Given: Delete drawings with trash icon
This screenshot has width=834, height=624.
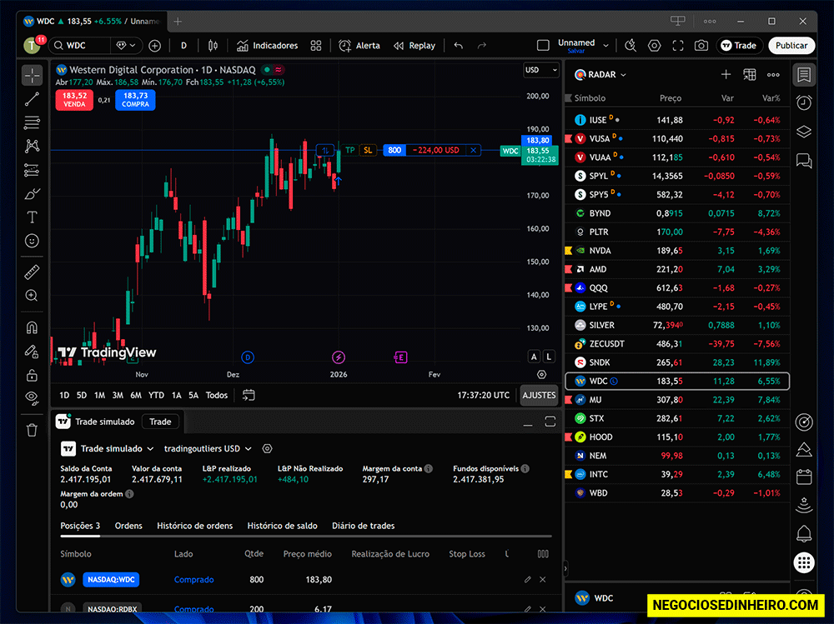Looking at the screenshot, I should pyautogui.click(x=32, y=430).
